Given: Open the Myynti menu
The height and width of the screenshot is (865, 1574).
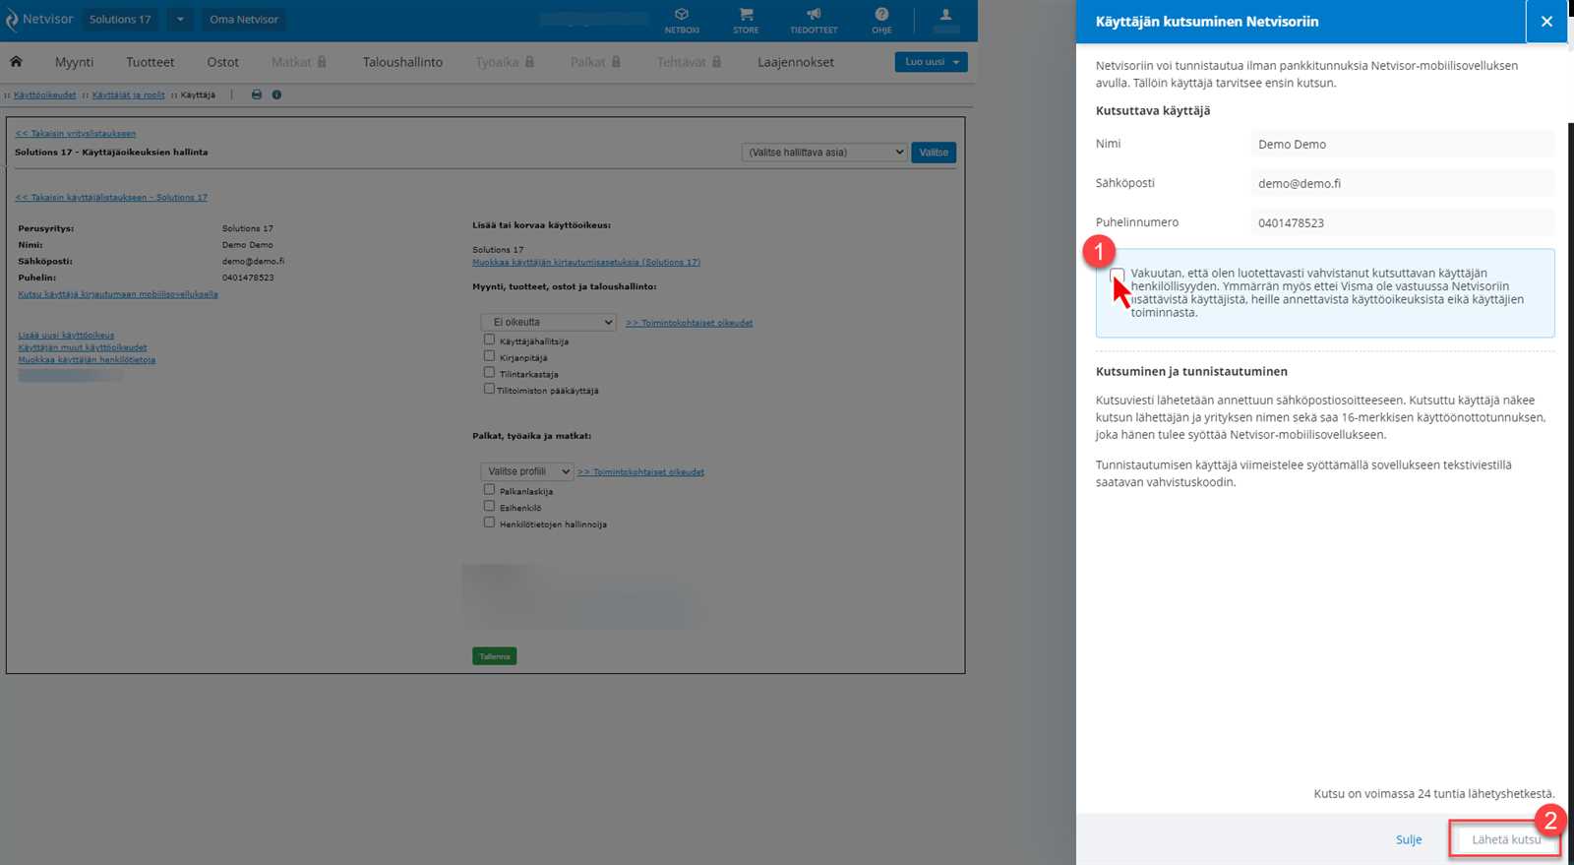Looking at the screenshot, I should pyautogui.click(x=74, y=62).
